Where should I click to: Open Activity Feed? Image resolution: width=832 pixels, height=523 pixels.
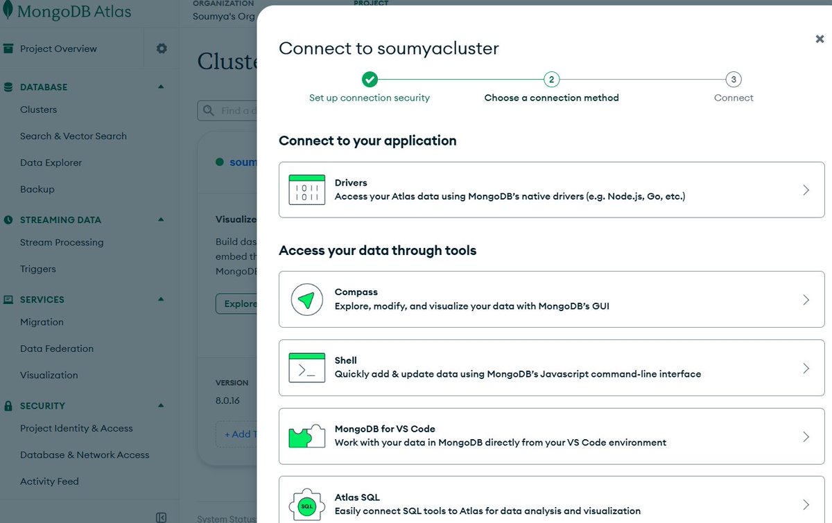pos(49,481)
